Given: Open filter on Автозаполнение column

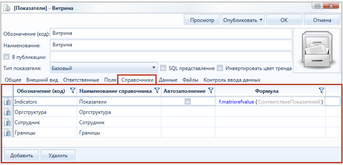Looking at the screenshot, I should [210, 91].
